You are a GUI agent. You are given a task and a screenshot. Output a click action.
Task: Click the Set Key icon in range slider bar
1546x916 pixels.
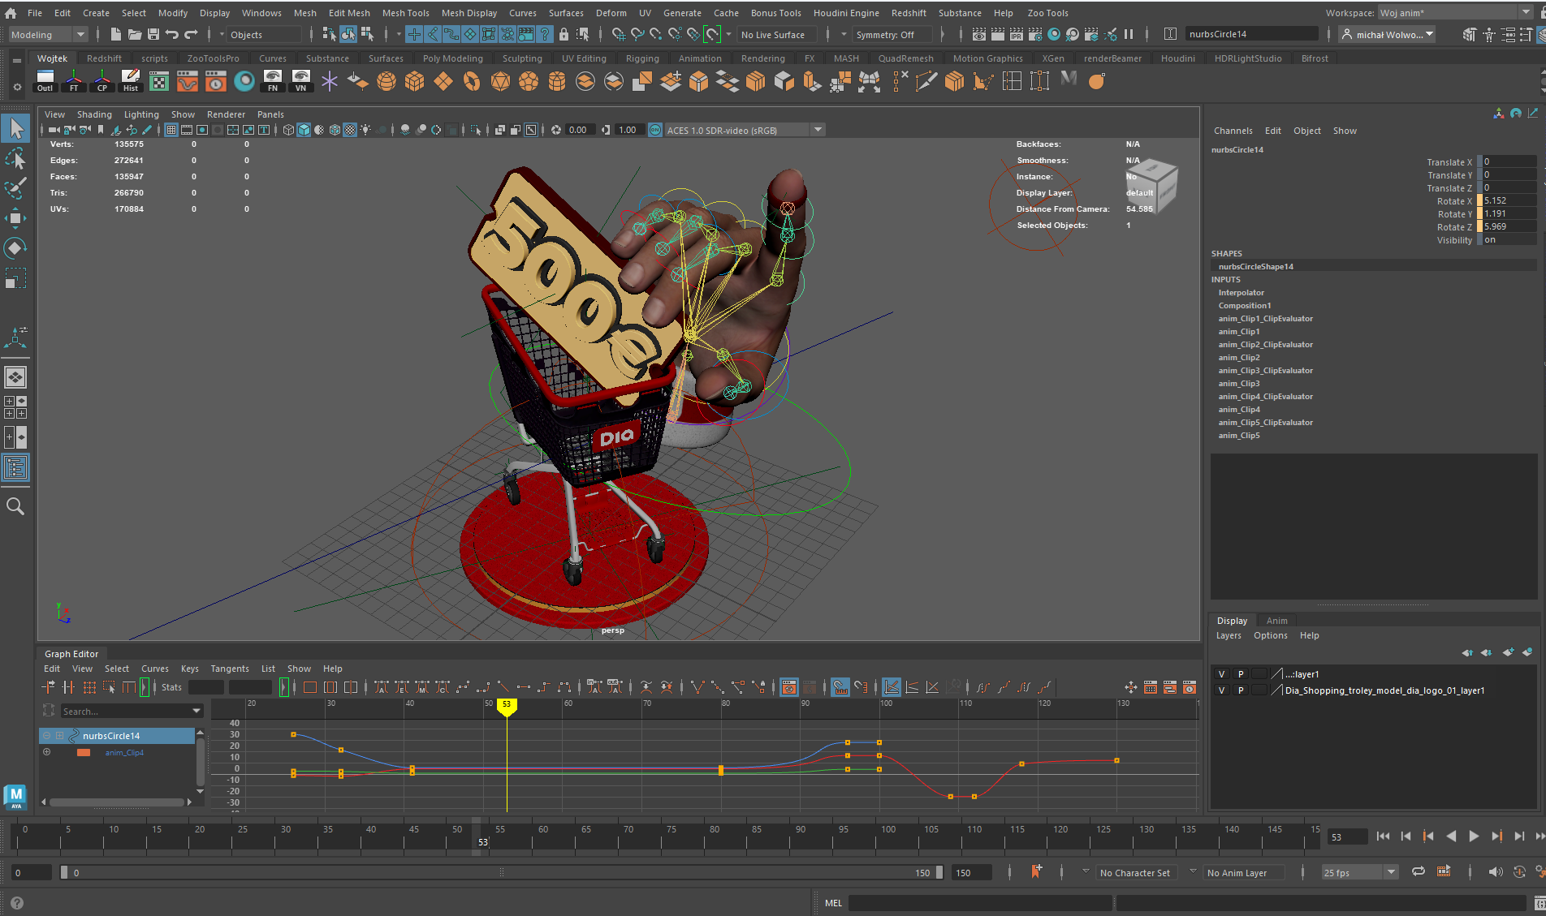(1037, 871)
